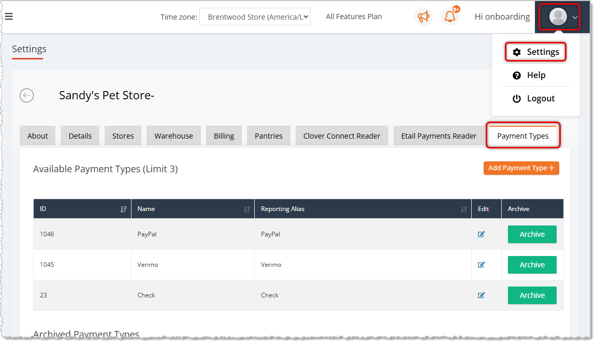The width and height of the screenshot is (596, 346).
Task: Select the Payment Types tab
Action: coord(523,136)
